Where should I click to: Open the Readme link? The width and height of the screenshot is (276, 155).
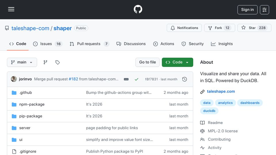(x=215, y=123)
